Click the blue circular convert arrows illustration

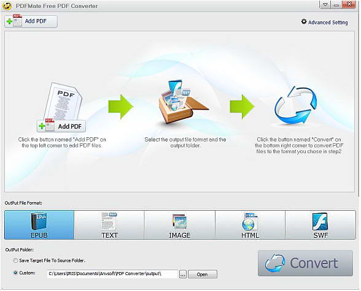point(296,105)
